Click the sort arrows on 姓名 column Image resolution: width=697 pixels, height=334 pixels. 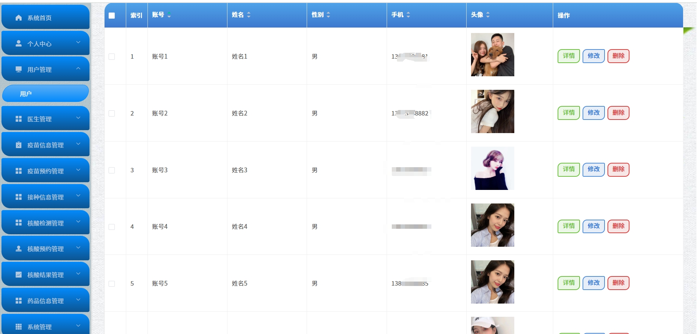[249, 15]
